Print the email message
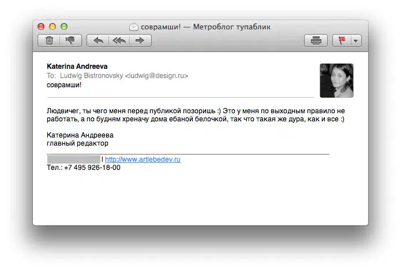The width and height of the screenshot is (401, 271). click(x=316, y=40)
